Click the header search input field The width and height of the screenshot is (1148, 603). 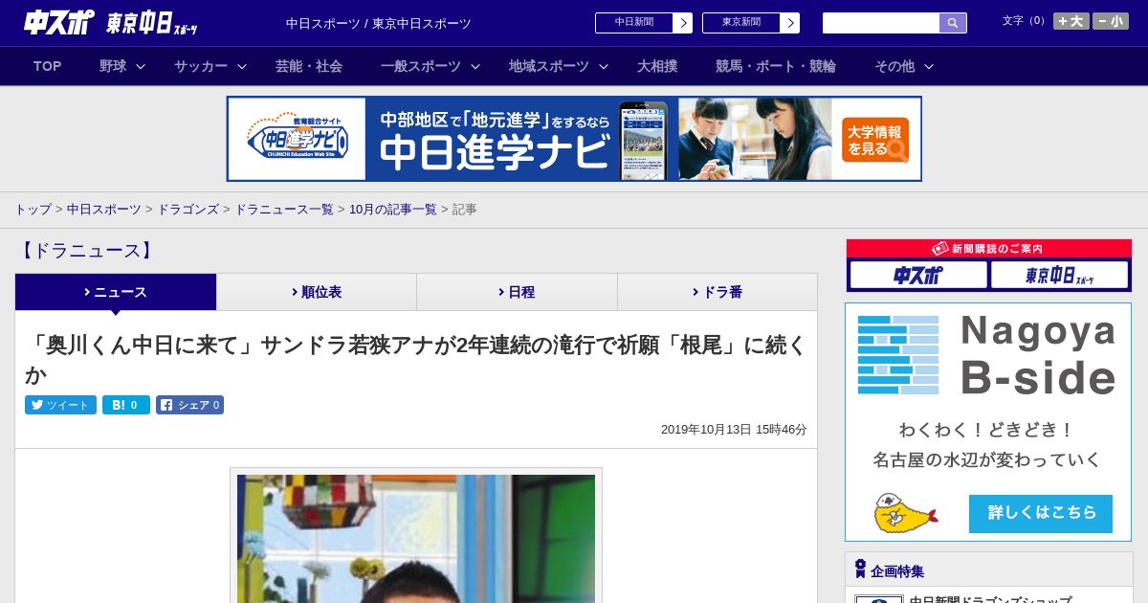click(881, 23)
